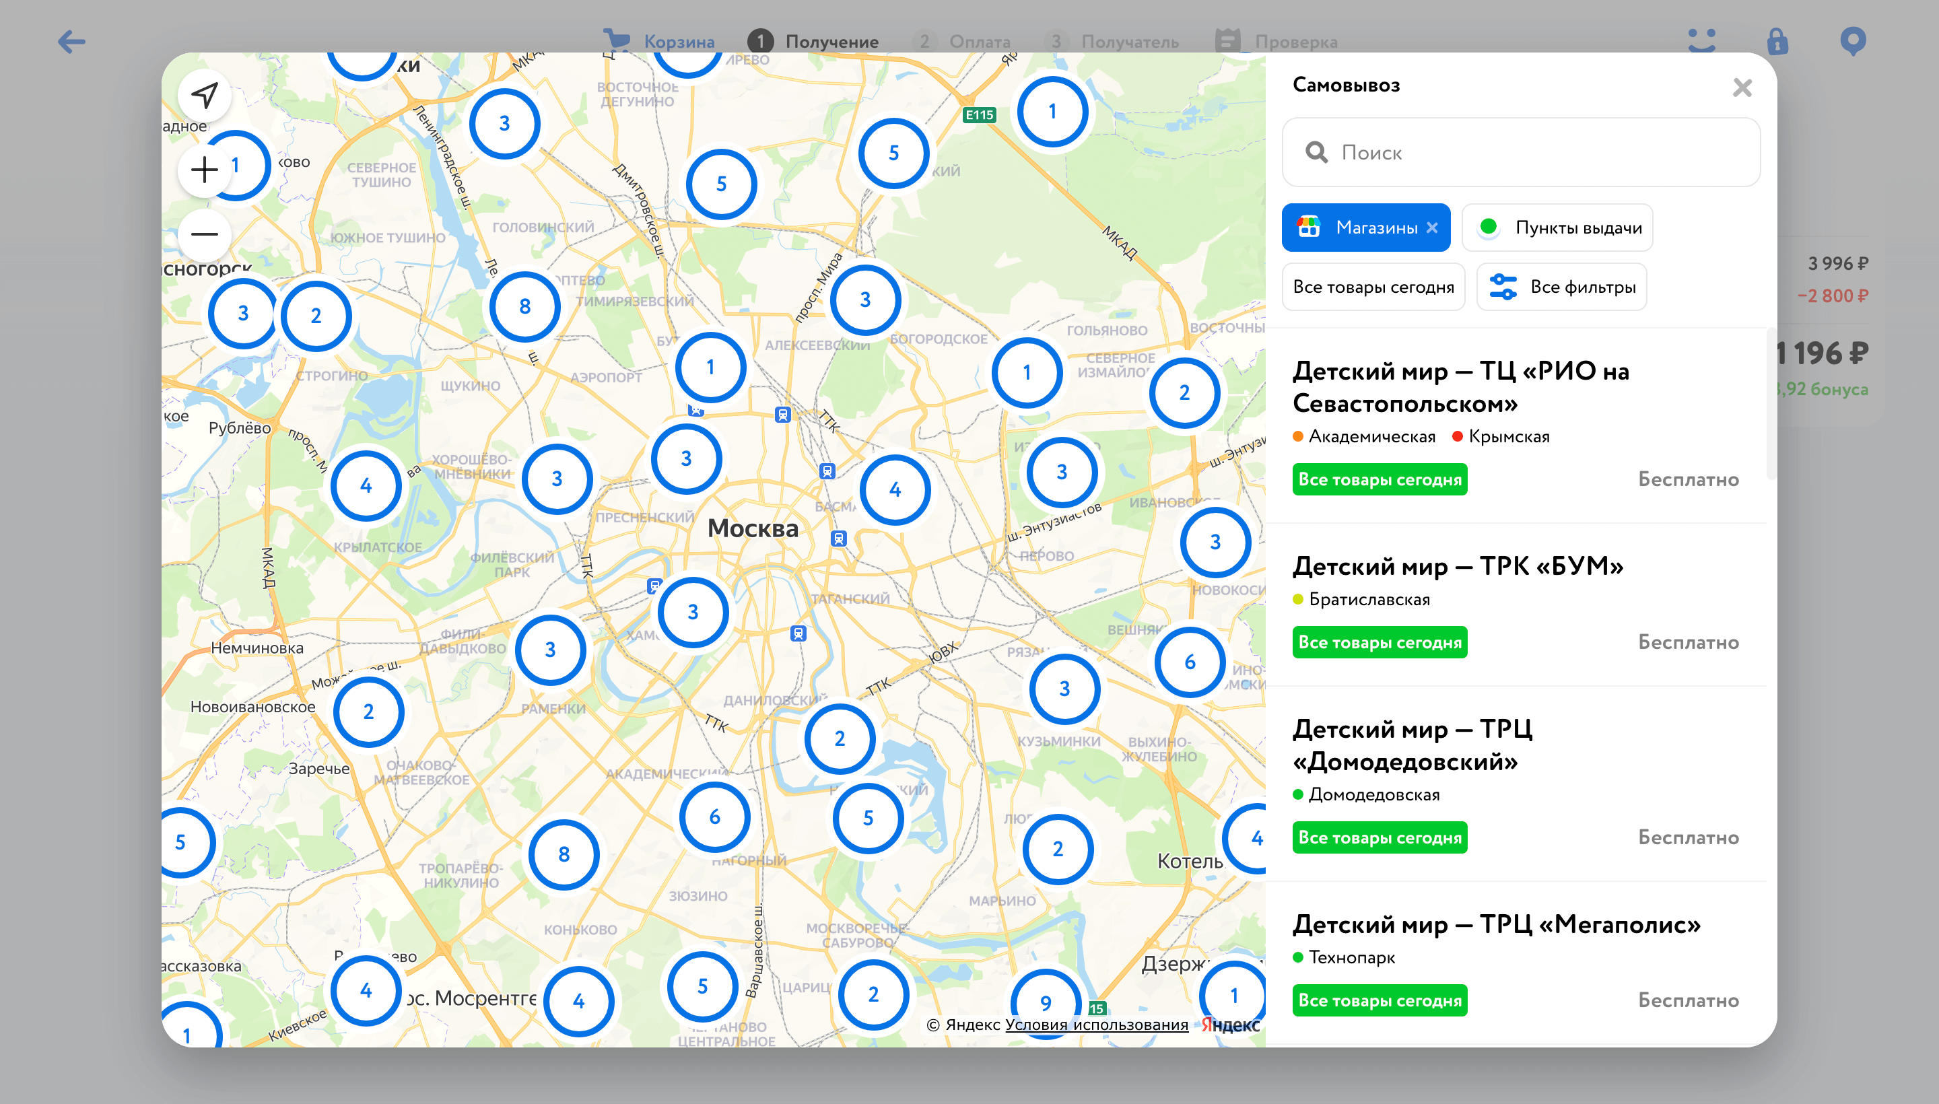Go to the Получатель step
The image size is (1939, 1104).
coord(1111,41)
